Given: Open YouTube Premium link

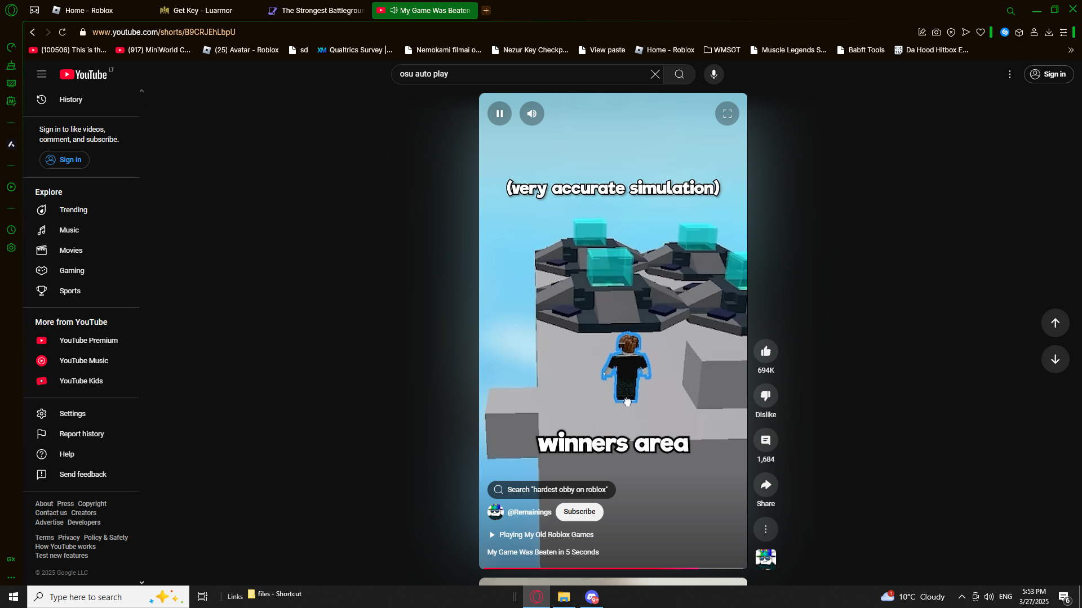Looking at the screenshot, I should click(82, 341).
